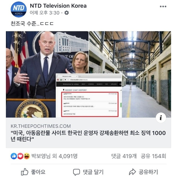The height and width of the screenshot is (177, 177).
Task: Show the 공유 154회 shares list
Action: click(x=153, y=156)
